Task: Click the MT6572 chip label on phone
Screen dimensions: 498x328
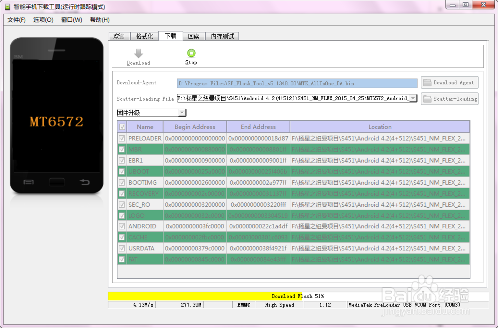Action: point(57,122)
